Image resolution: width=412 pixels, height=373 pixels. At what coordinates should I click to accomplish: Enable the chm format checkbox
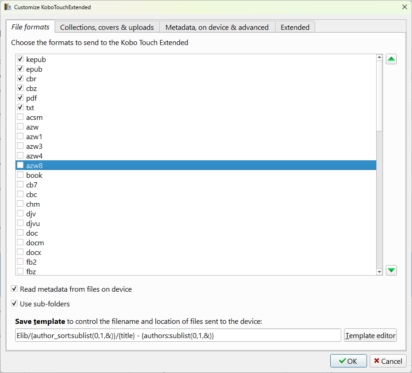click(x=20, y=203)
